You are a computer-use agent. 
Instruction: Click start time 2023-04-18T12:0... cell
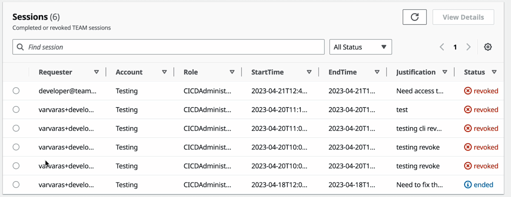pos(279,185)
